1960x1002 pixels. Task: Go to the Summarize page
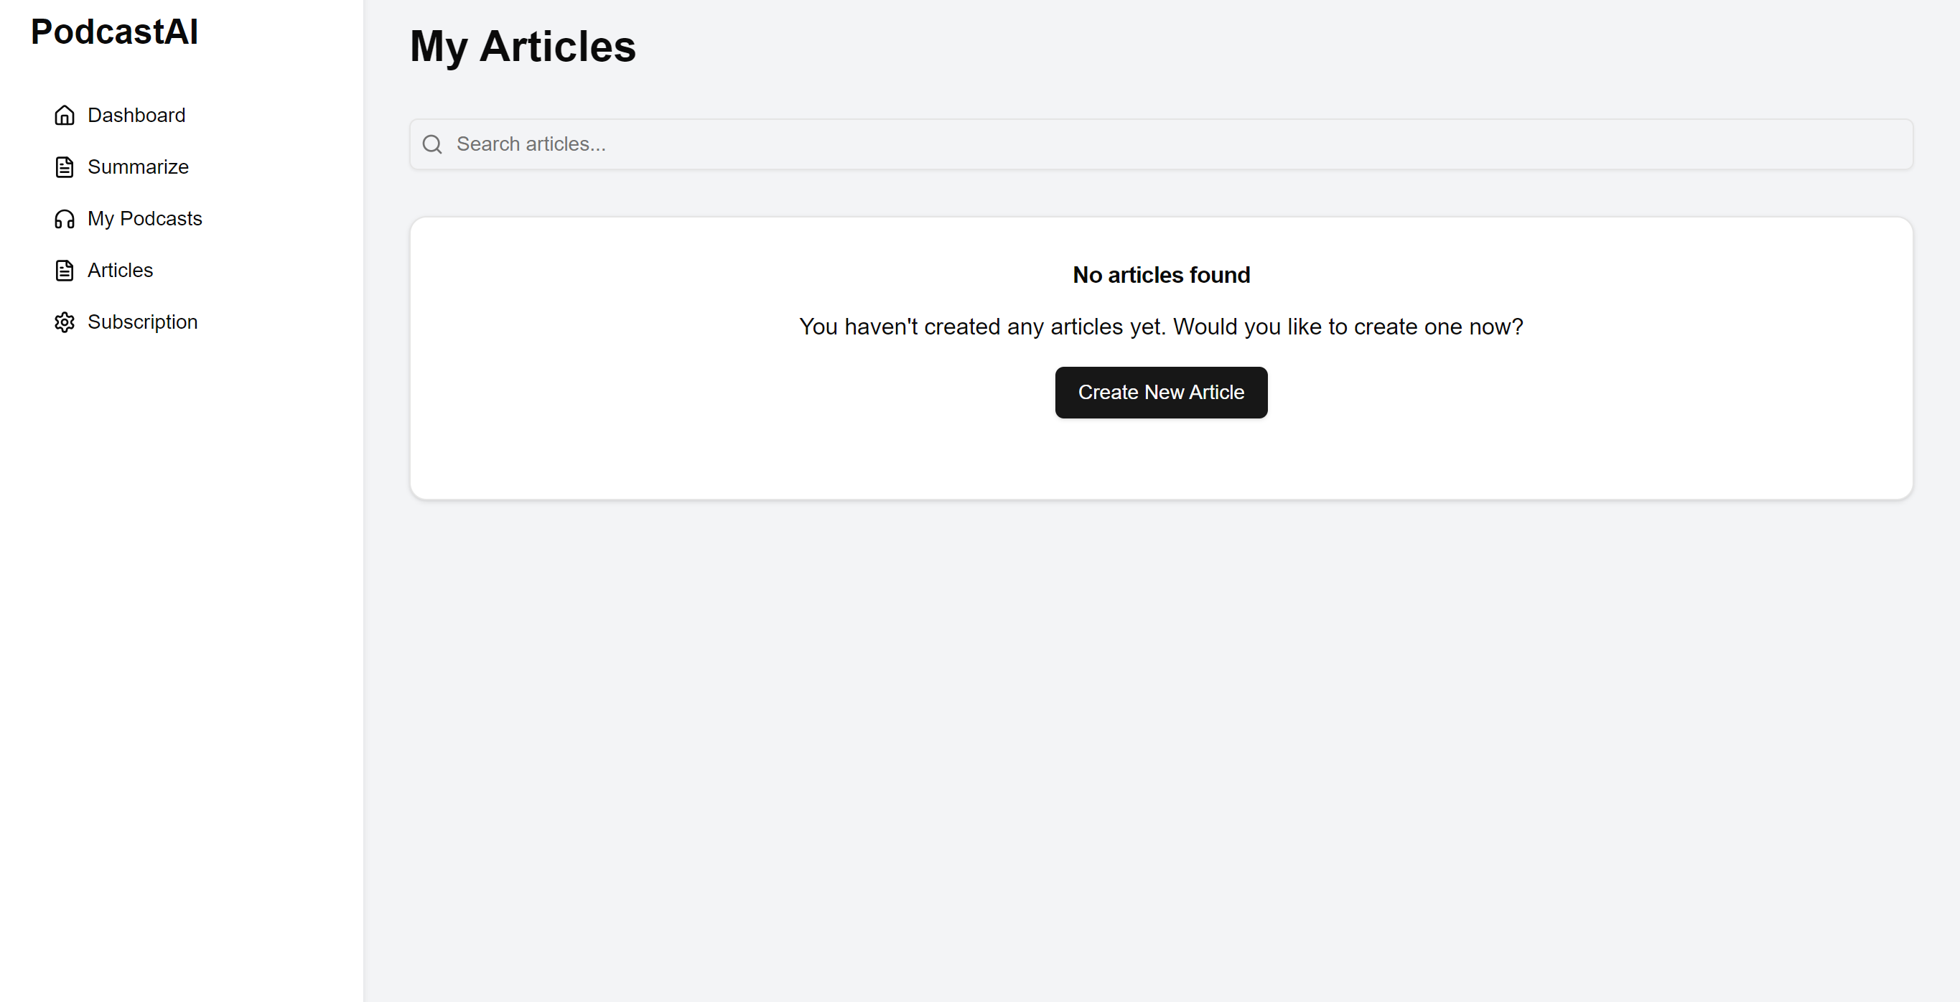click(x=121, y=167)
